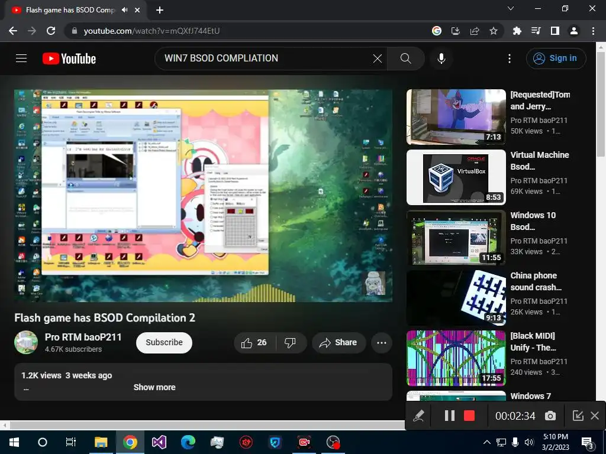Click the Subscribe button

tap(165, 342)
